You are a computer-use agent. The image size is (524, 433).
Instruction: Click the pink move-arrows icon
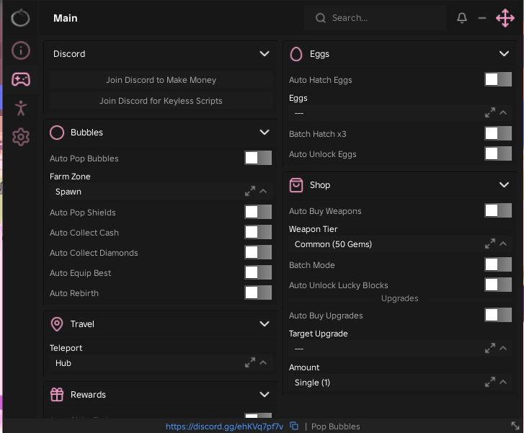pos(505,18)
